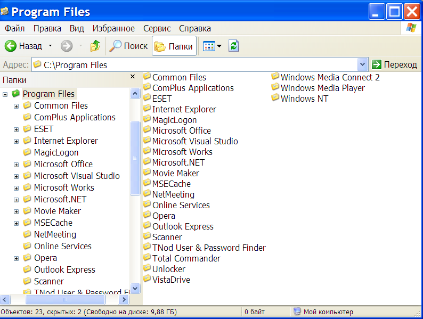Expand Common Files in the tree
This screenshot has width=423, height=319.
coord(16,106)
